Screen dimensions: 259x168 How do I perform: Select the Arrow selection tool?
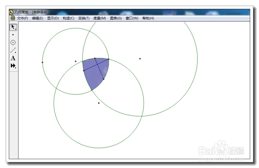(x=13, y=27)
